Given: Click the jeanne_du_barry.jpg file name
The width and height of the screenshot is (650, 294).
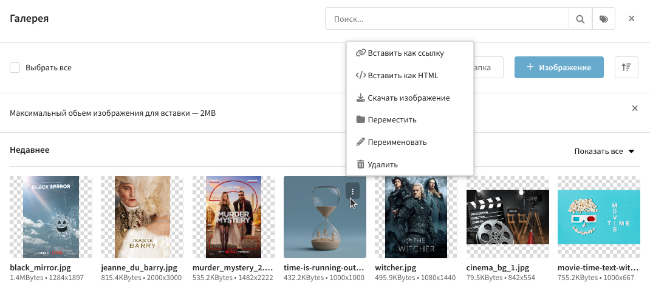Looking at the screenshot, I should 139,267.
